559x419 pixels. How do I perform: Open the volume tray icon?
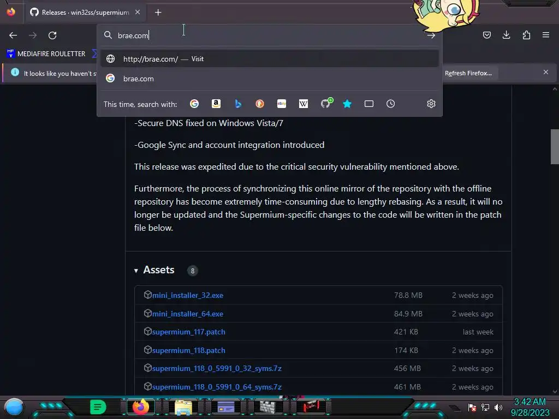pos(498,407)
